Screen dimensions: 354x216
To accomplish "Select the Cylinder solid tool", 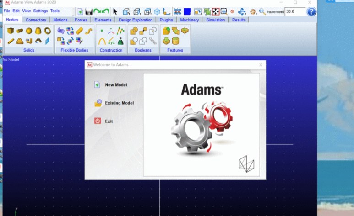I will coord(20,31).
